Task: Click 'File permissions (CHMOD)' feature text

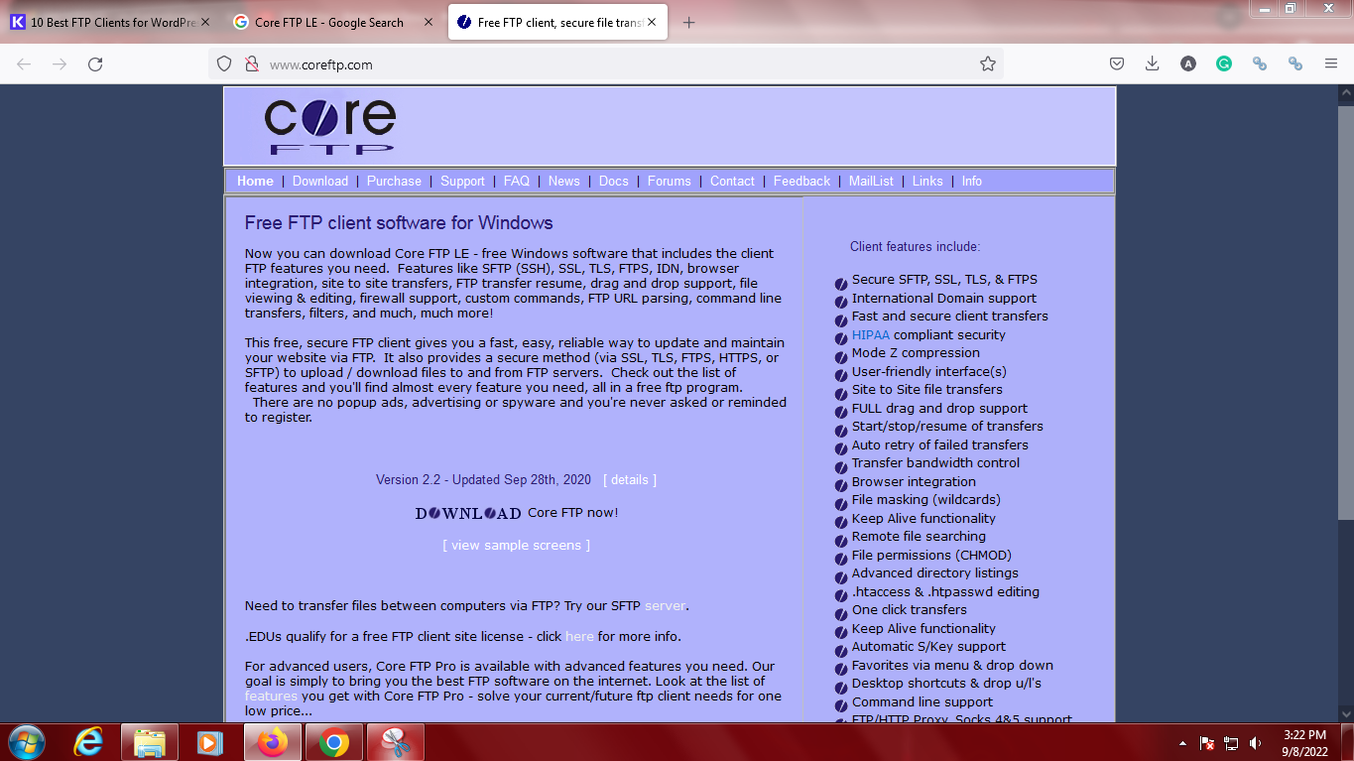Action: point(931,555)
